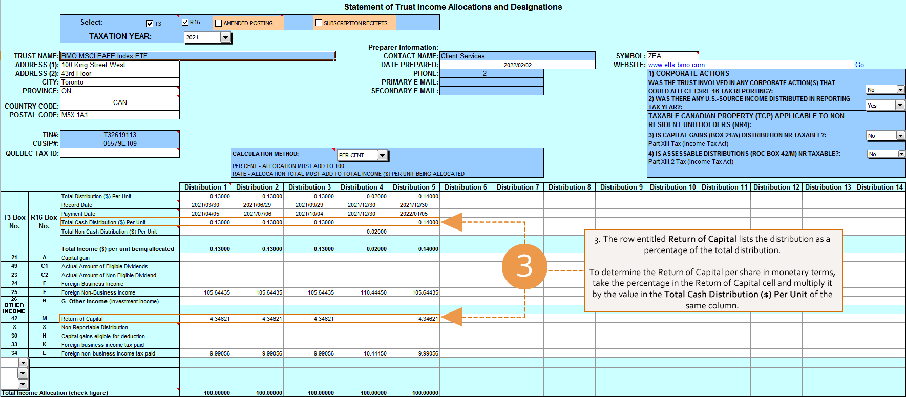This screenshot has width=906, height=397.
Task: Toggle the T3 checkbox
Action: (150, 24)
